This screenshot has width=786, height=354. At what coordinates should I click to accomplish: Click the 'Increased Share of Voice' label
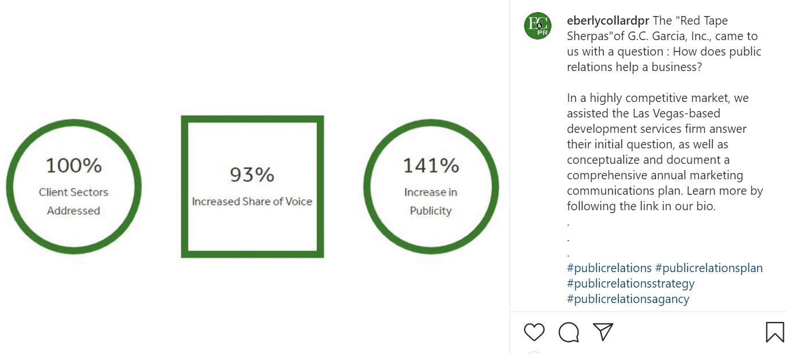pos(252,202)
